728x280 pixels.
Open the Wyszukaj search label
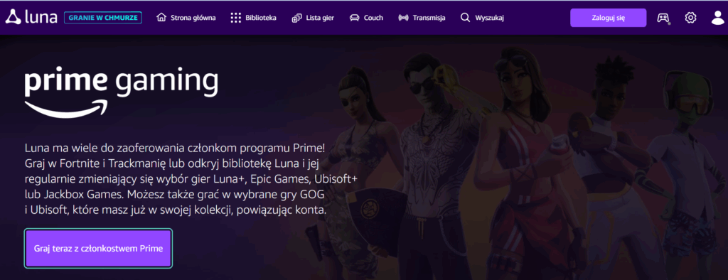click(x=489, y=18)
